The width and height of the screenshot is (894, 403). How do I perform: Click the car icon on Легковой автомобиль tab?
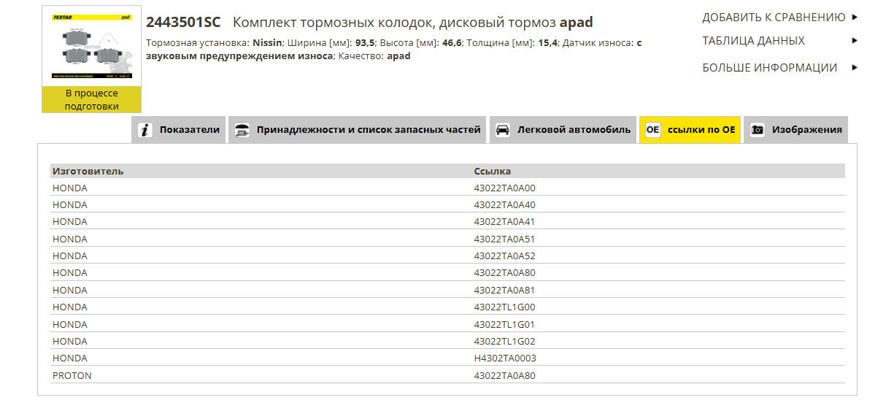[x=503, y=130]
